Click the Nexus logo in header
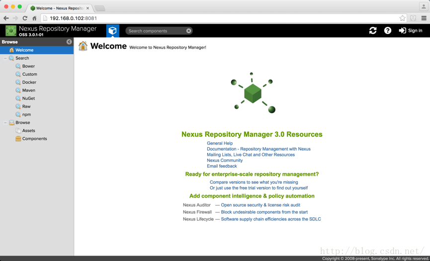 pyautogui.click(x=11, y=31)
